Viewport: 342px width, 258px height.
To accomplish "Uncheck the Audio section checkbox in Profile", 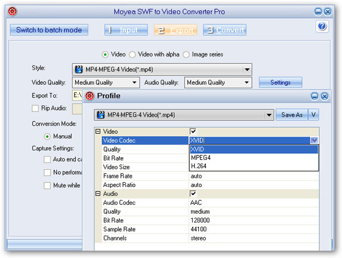I will 193,194.
